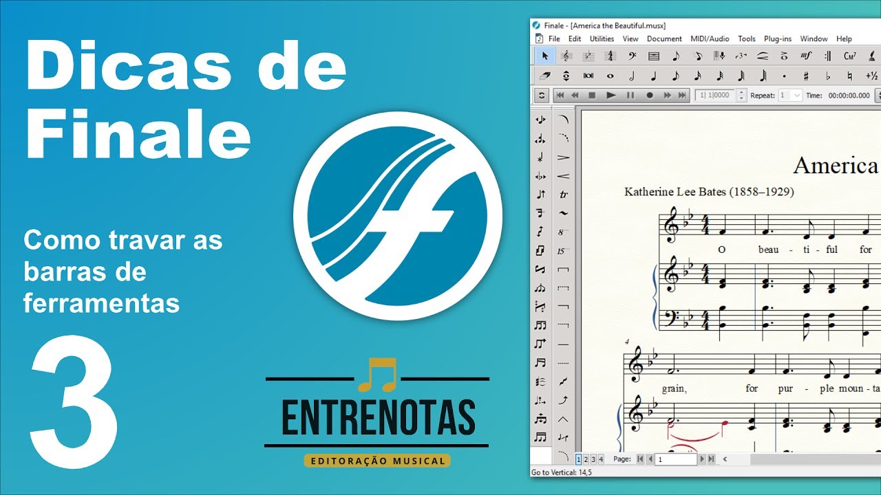The width and height of the screenshot is (881, 495).
Task: Open the Utilities menu
Action: coord(602,38)
